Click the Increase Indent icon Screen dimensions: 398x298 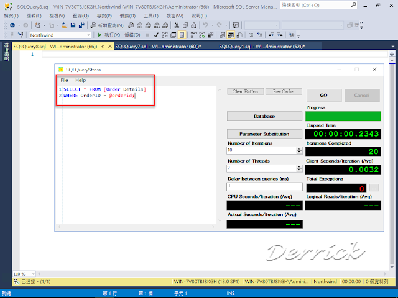[280, 35]
